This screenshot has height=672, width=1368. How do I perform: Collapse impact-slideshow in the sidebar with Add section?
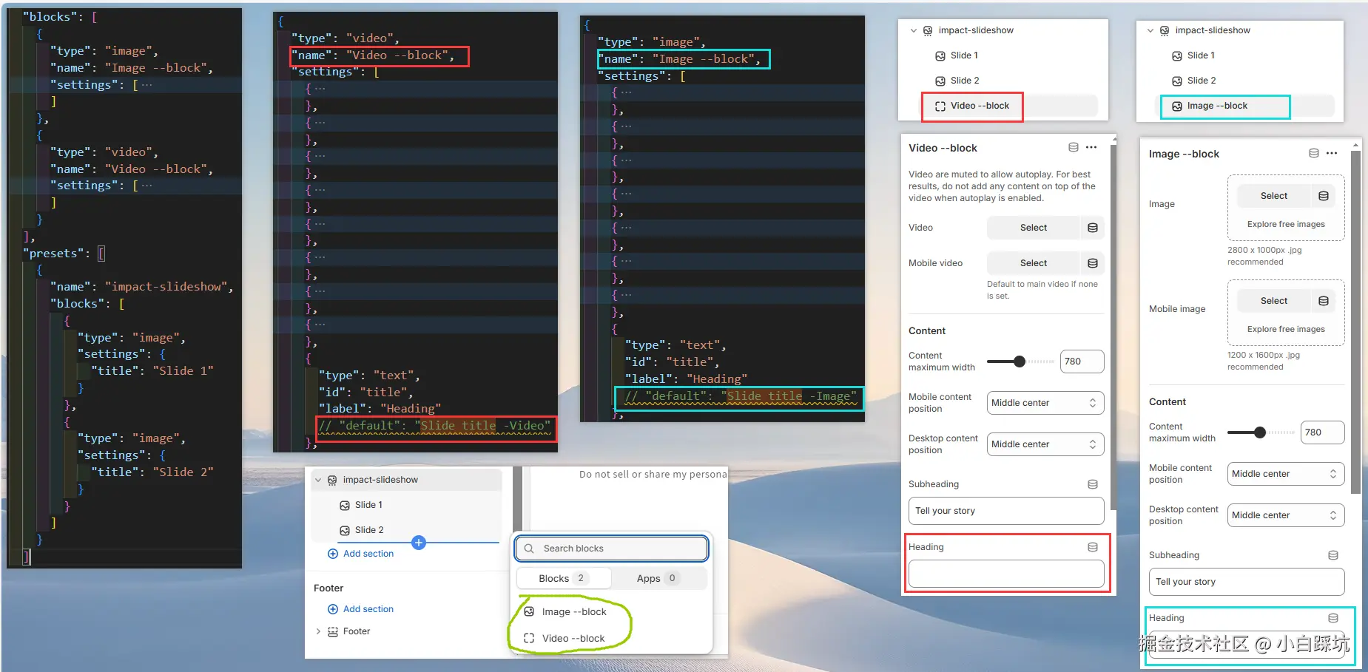[318, 480]
